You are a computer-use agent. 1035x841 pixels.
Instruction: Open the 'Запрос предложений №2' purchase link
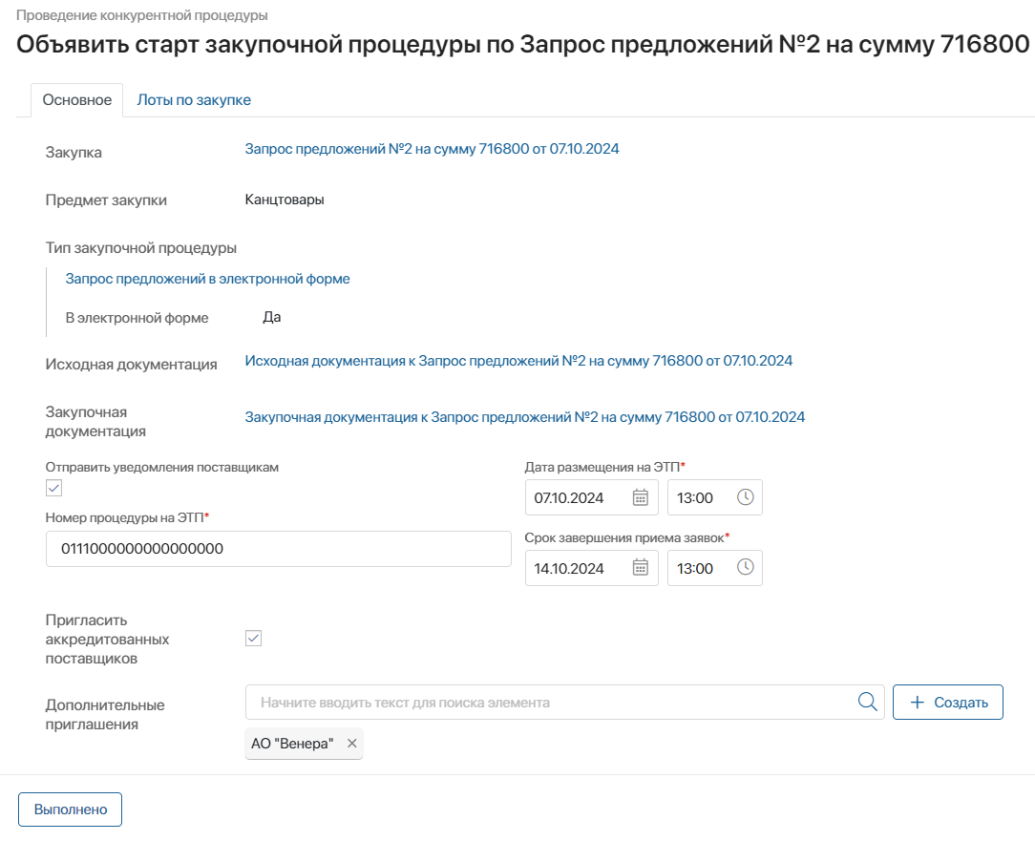click(432, 149)
